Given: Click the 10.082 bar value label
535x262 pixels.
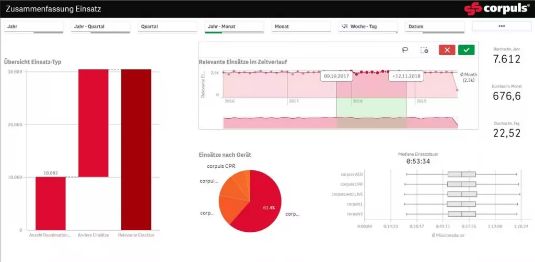Looking at the screenshot, I should point(51,173).
